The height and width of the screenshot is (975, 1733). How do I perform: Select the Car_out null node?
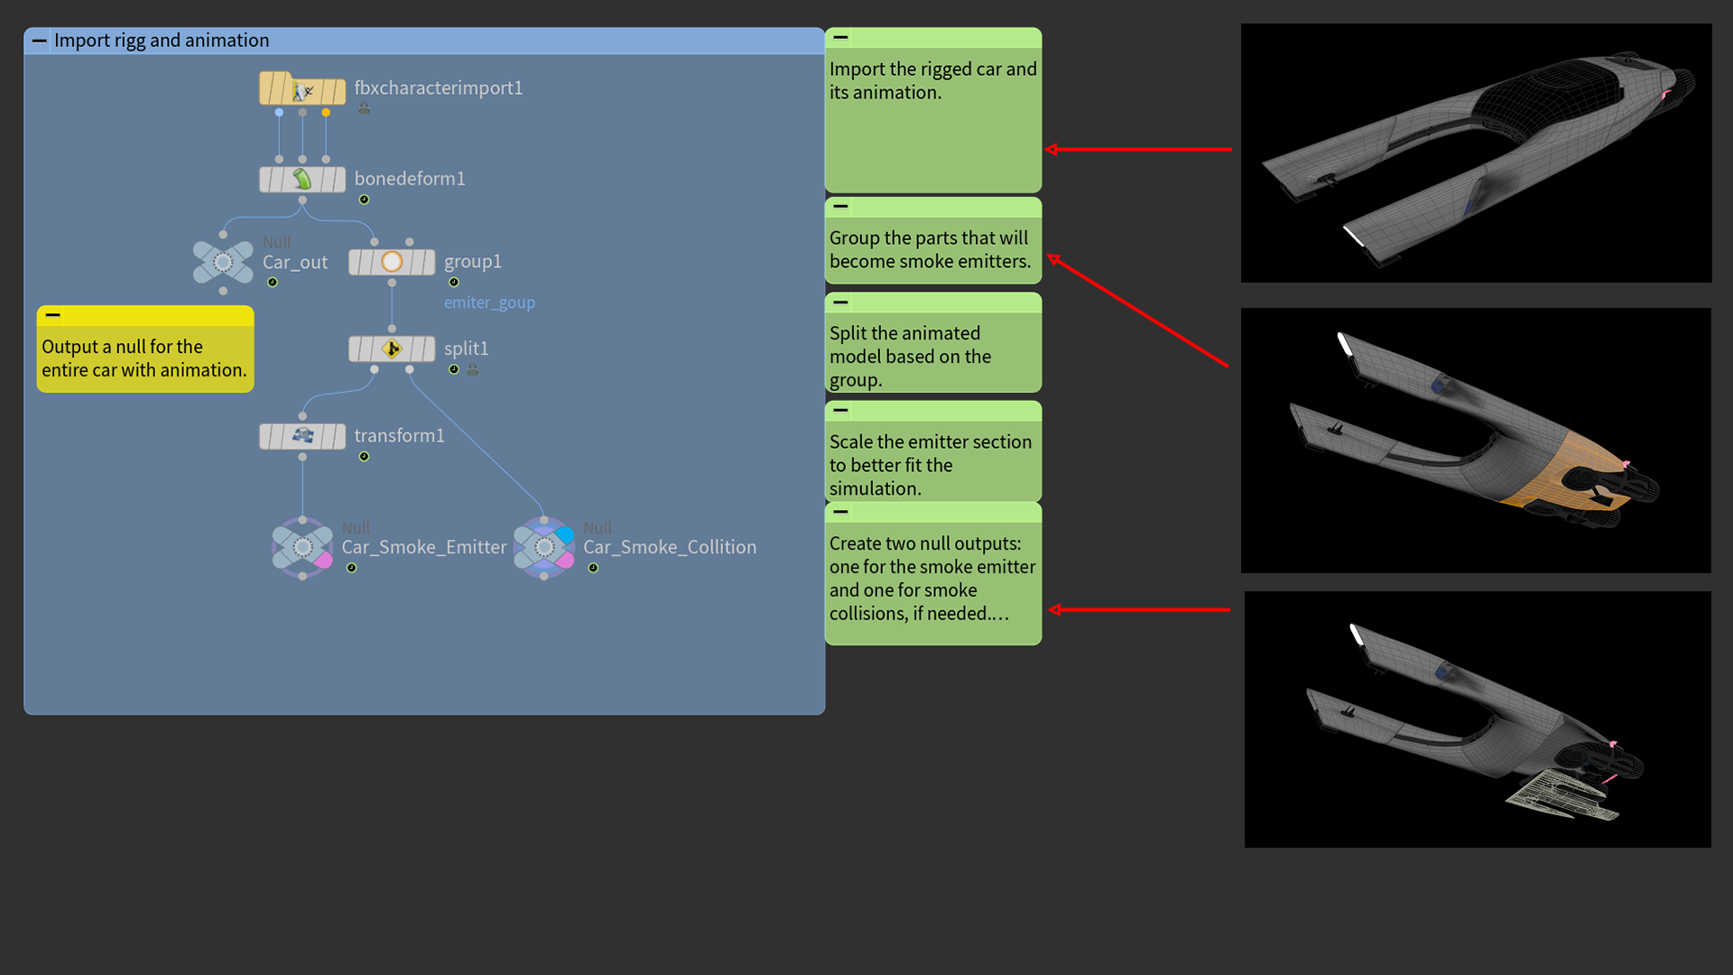pyautogui.click(x=223, y=263)
